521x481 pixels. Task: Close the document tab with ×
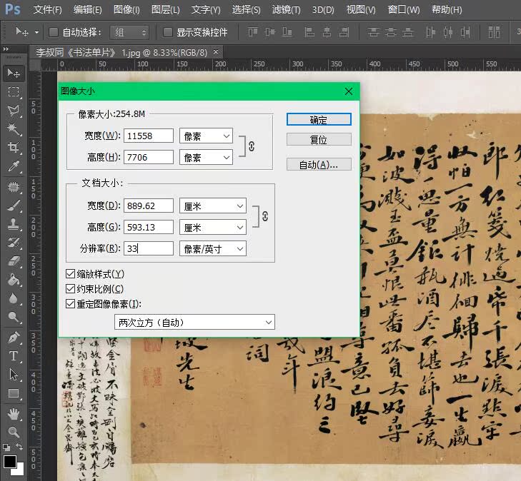[216, 52]
